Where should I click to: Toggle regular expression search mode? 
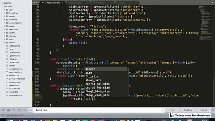point(3,110)
